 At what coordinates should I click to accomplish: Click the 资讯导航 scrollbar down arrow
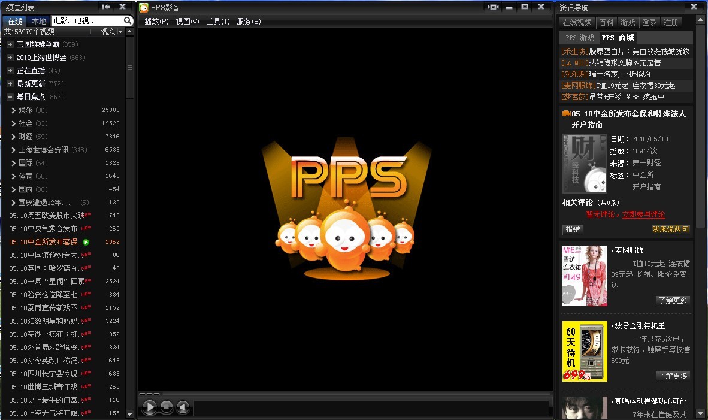[x=700, y=413]
